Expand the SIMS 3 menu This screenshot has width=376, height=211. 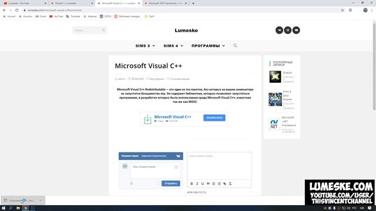coord(145,46)
